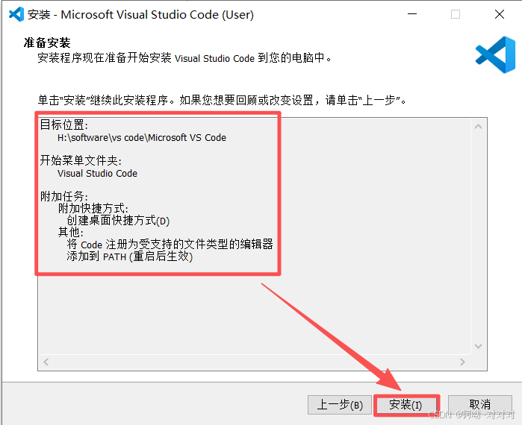Click the Visual Studio Code folder entry
This screenshot has height=425, width=522.
[x=97, y=174]
